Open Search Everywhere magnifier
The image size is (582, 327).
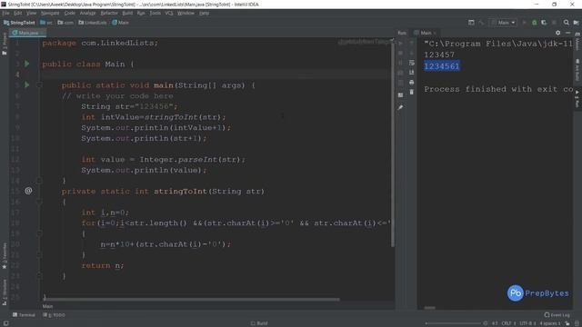point(566,23)
